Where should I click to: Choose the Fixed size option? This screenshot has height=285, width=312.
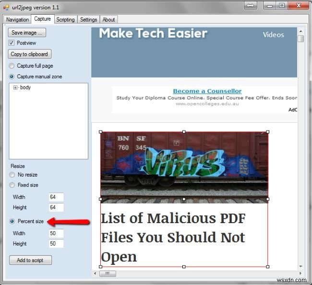[x=12, y=185]
